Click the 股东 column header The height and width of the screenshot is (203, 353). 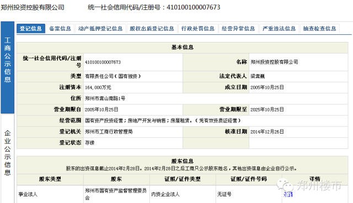116,179
